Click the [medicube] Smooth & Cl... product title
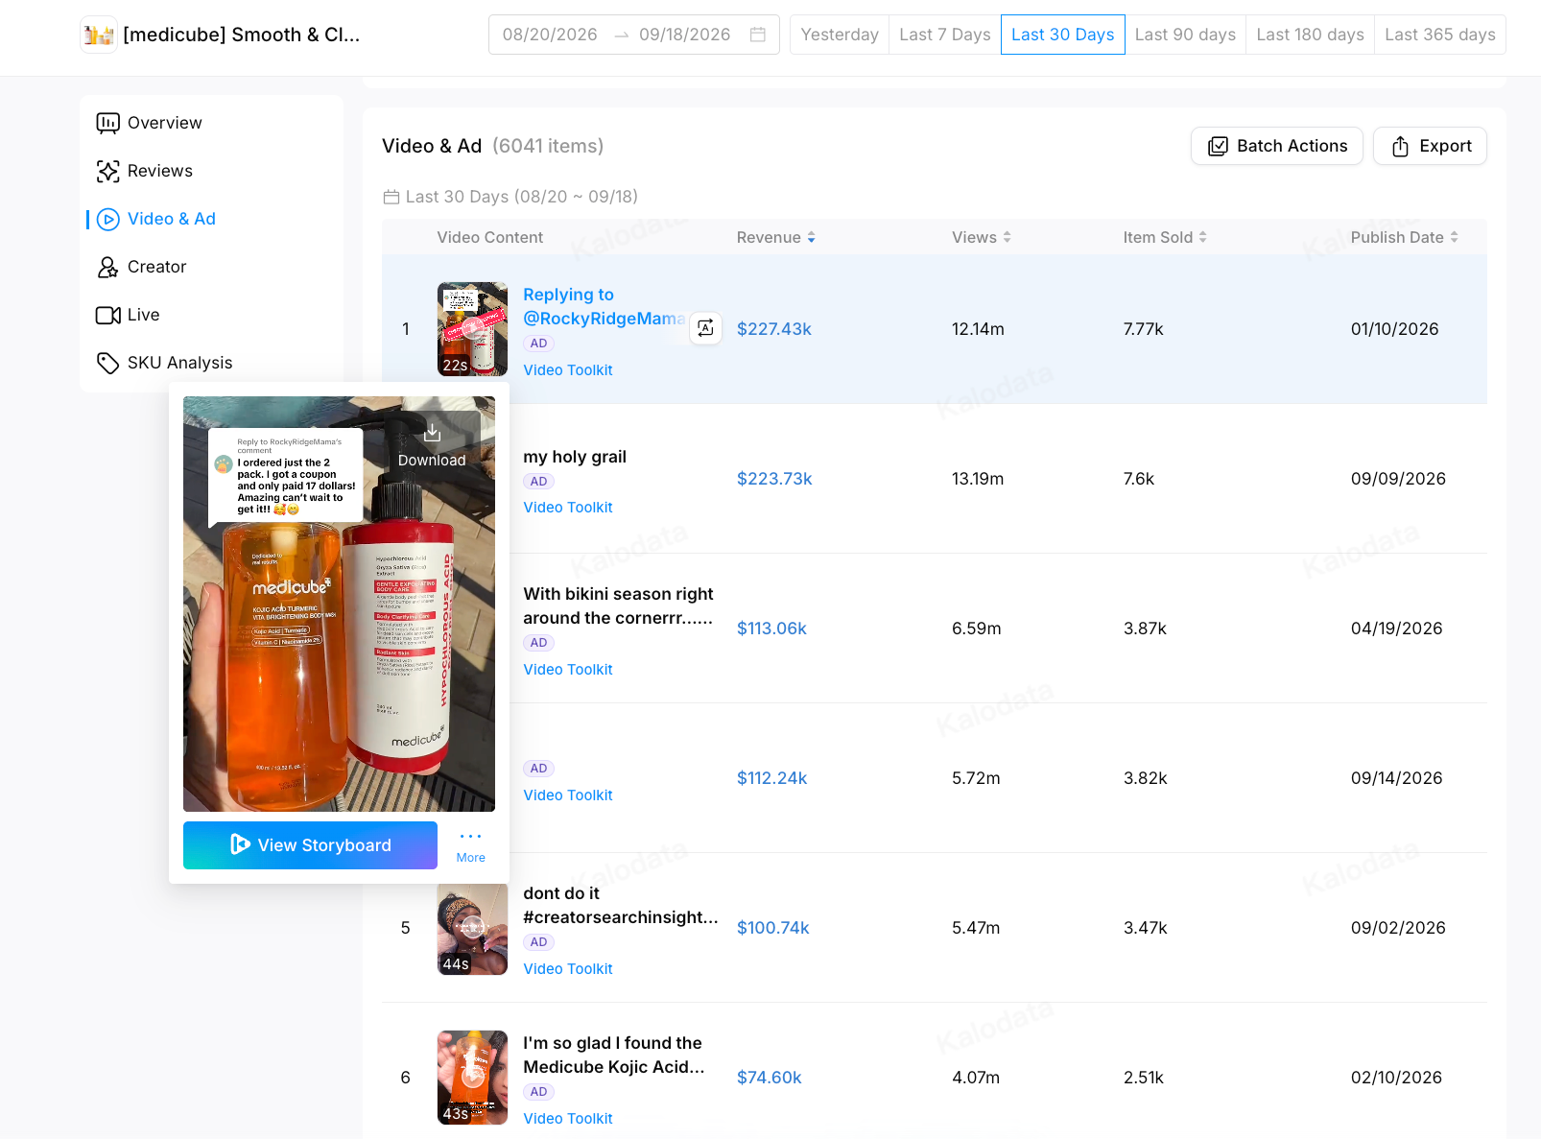 coord(242,35)
